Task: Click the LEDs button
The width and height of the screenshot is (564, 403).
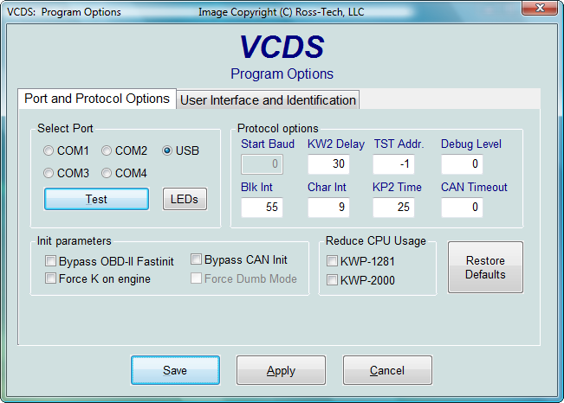Action: point(185,199)
